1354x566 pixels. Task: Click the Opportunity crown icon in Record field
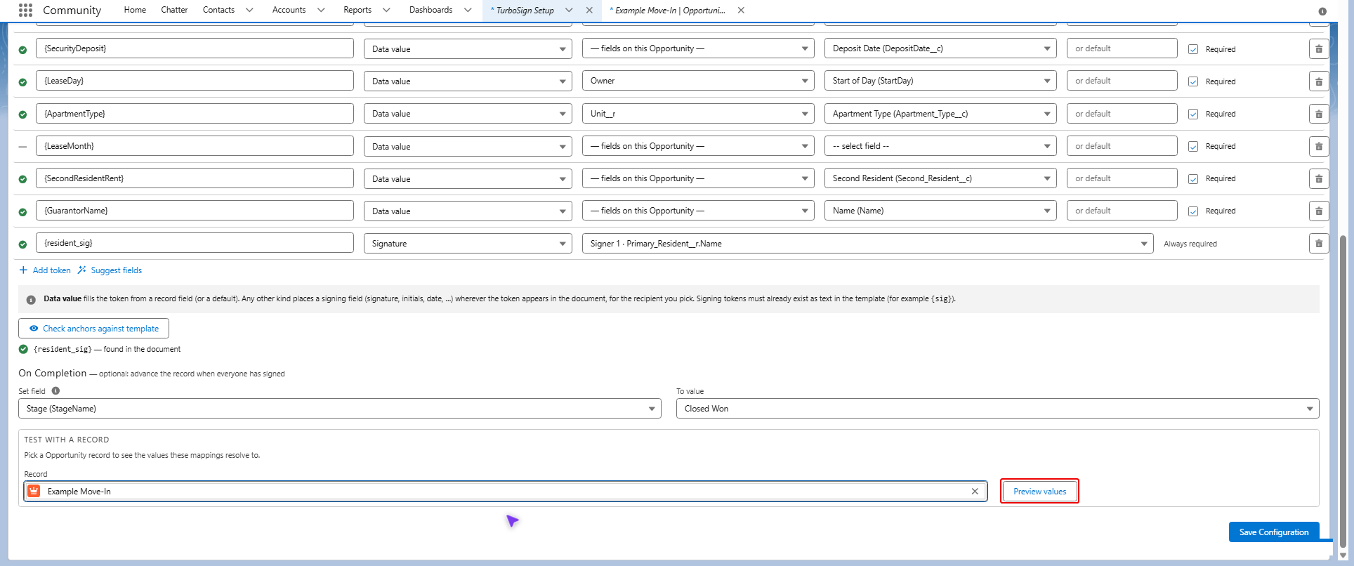[x=34, y=491]
